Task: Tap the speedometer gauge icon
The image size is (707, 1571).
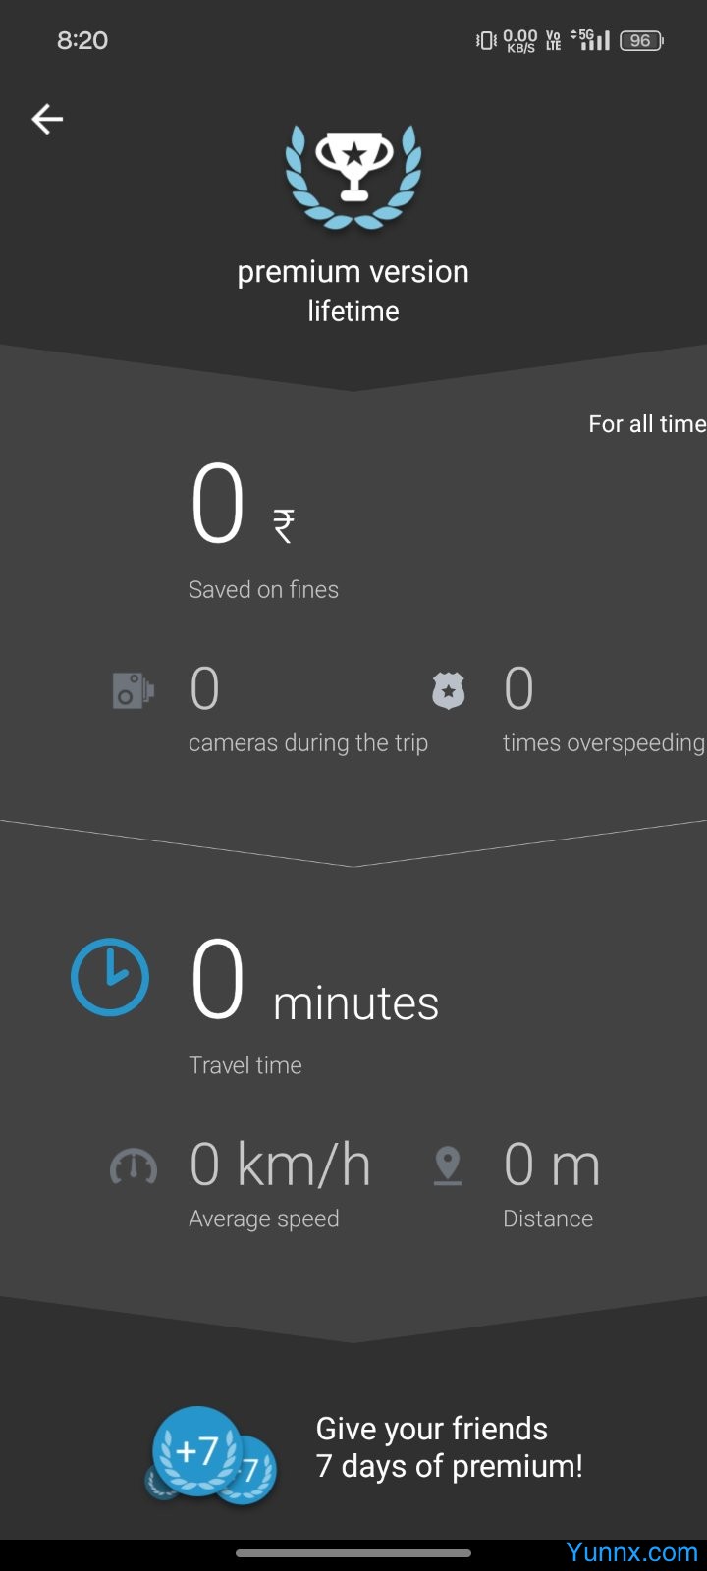Action: click(134, 1166)
